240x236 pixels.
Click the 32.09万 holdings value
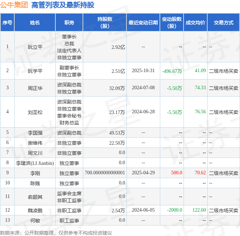pos(117,88)
